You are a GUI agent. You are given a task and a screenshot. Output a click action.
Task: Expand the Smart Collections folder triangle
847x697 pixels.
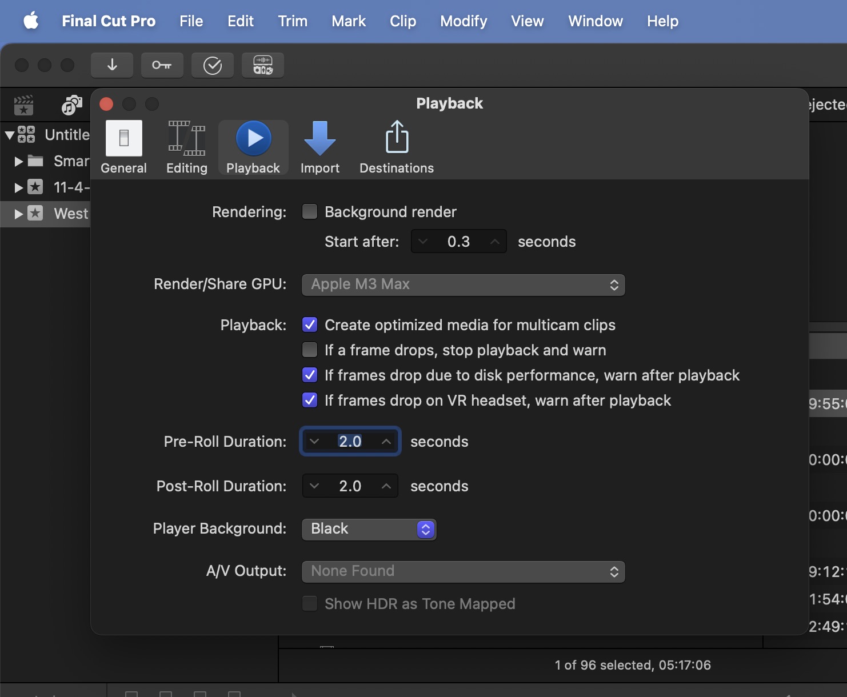click(19, 162)
